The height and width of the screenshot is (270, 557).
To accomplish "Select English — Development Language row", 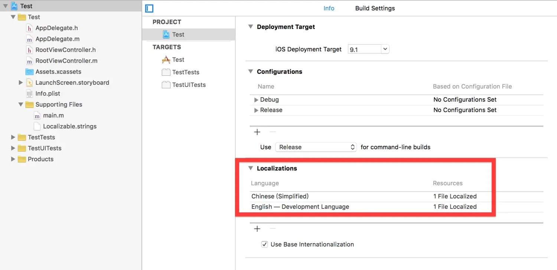I will coord(397,207).
